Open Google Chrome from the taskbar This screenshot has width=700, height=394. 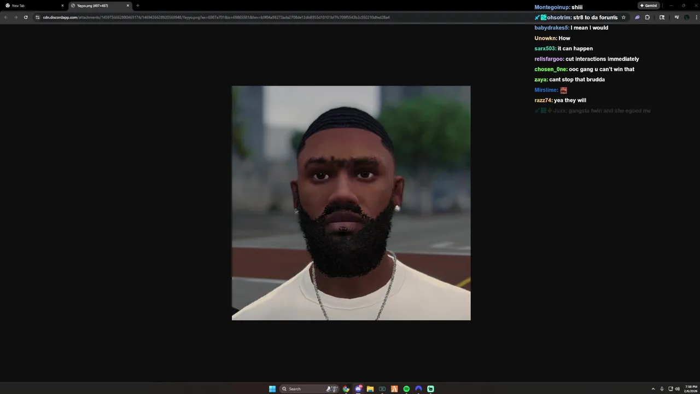tap(346, 389)
